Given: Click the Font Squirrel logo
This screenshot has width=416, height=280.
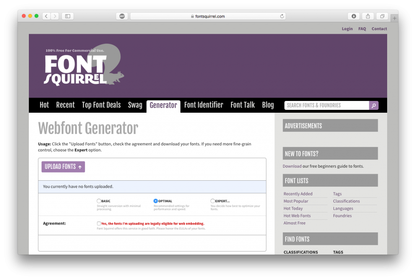Looking at the screenshot, I should coord(84,65).
